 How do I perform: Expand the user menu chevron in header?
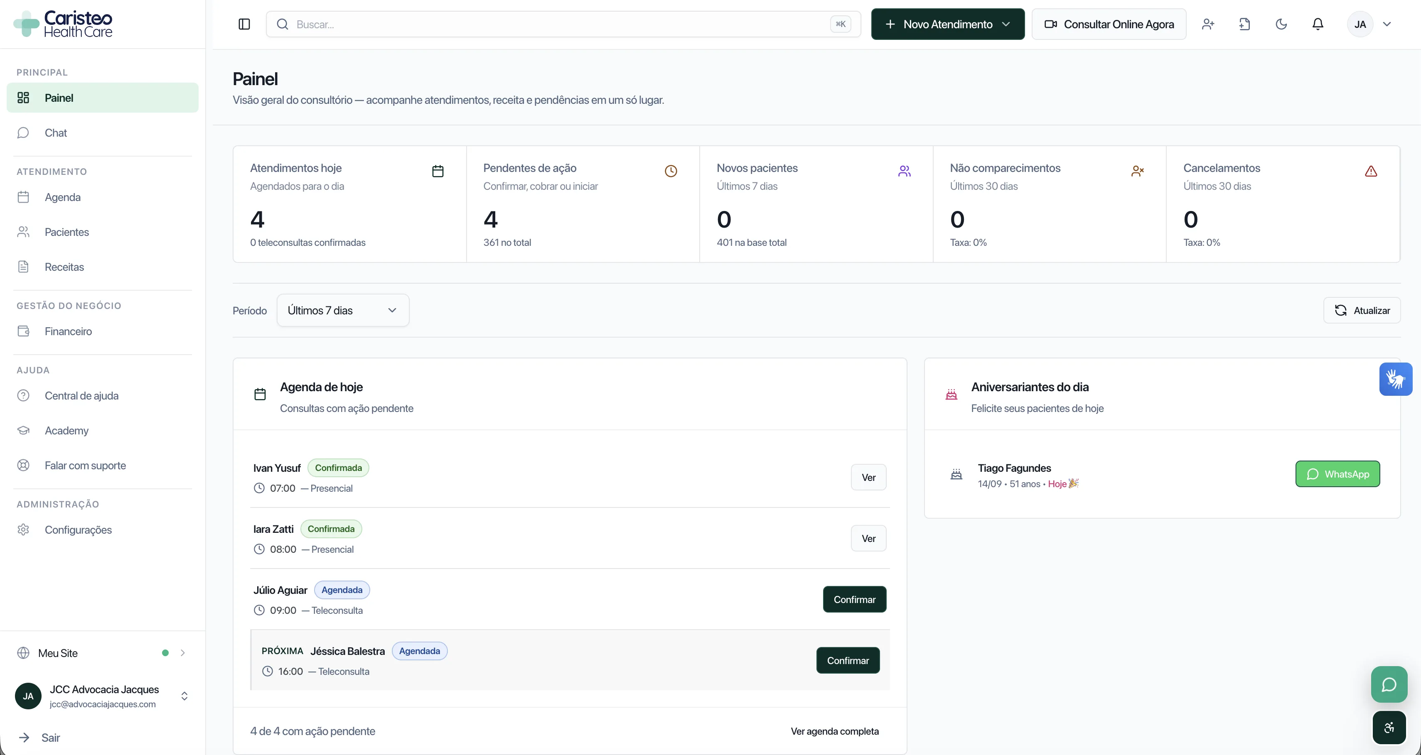[x=1387, y=24]
